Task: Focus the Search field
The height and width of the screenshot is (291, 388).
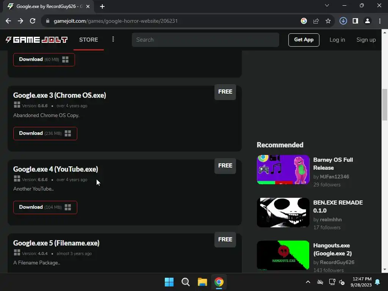Action: pos(205,40)
